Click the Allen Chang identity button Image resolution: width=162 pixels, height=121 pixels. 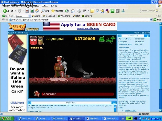[x=64, y=16]
